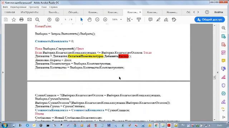The width and height of the screenshot is (229, 128).
Task: Open the page fit options dropdown
Action: point(130,20)
